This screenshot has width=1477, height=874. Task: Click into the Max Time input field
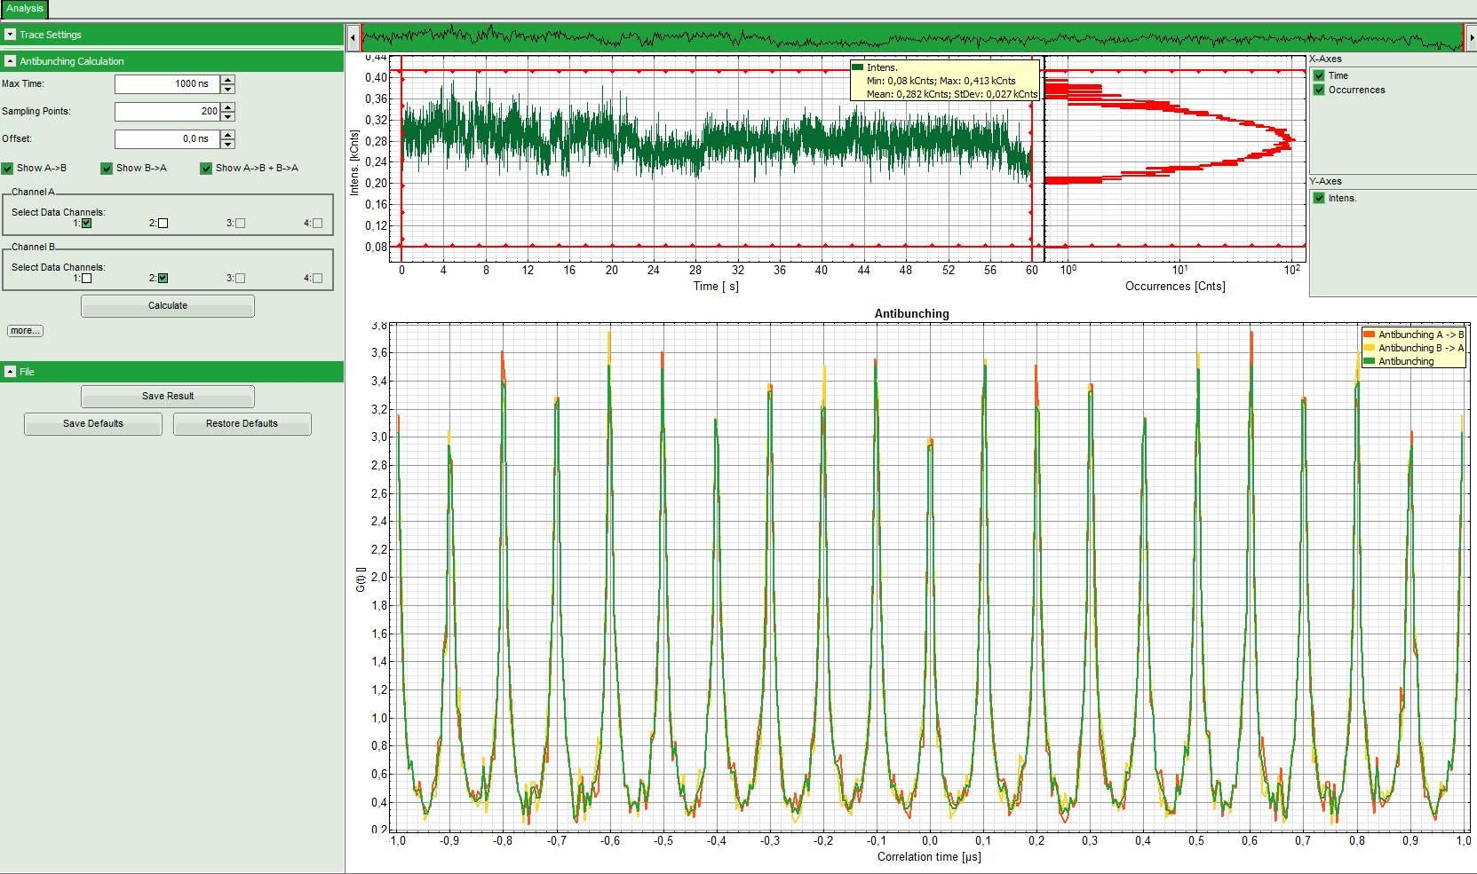tap(167, 84)
